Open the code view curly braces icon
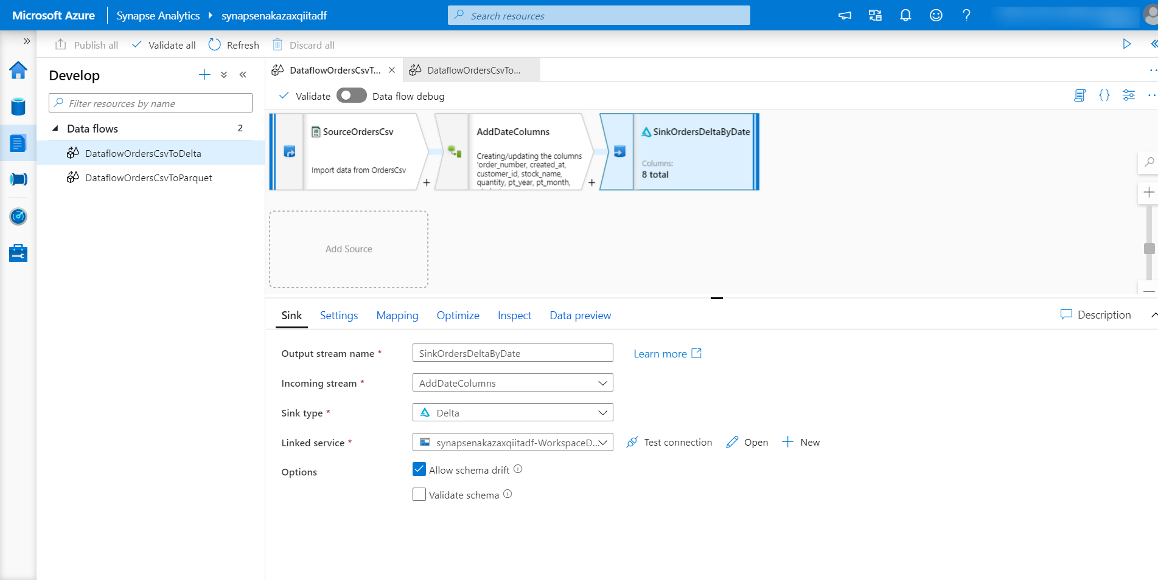Screen dimensions: 1158x580 [1104, 95]
